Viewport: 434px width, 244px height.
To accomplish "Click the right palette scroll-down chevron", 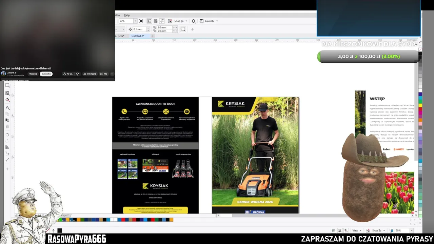I will [420, 220].
